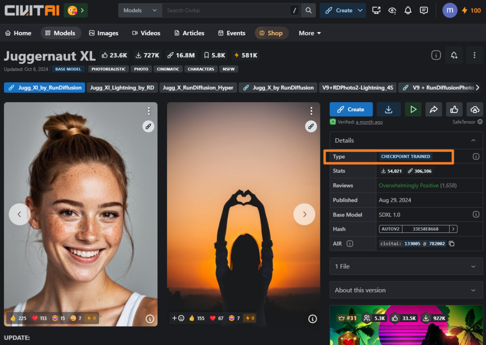The image size is (486, 345).
Task: Expand the header Create dropdown arrow
Action: click(360, 10)
